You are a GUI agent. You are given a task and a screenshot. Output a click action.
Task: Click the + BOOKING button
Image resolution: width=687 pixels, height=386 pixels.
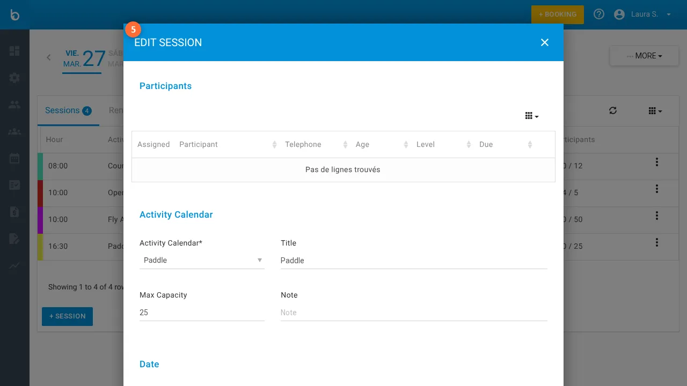click(557, 14)
